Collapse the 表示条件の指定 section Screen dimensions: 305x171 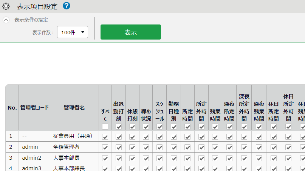(6, 20)
